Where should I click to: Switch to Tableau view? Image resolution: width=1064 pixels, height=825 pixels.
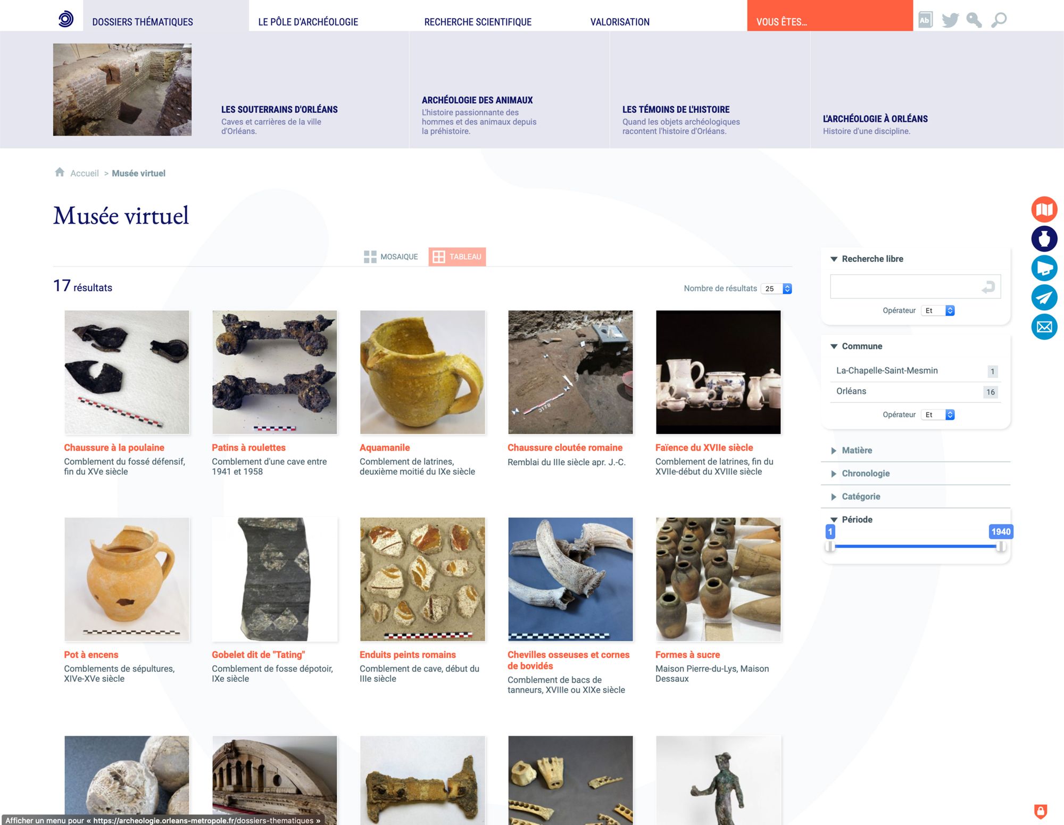tap(457, 257)
